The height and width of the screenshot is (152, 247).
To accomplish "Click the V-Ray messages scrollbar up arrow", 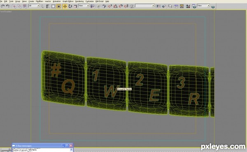I will click(x=71, y=150).
